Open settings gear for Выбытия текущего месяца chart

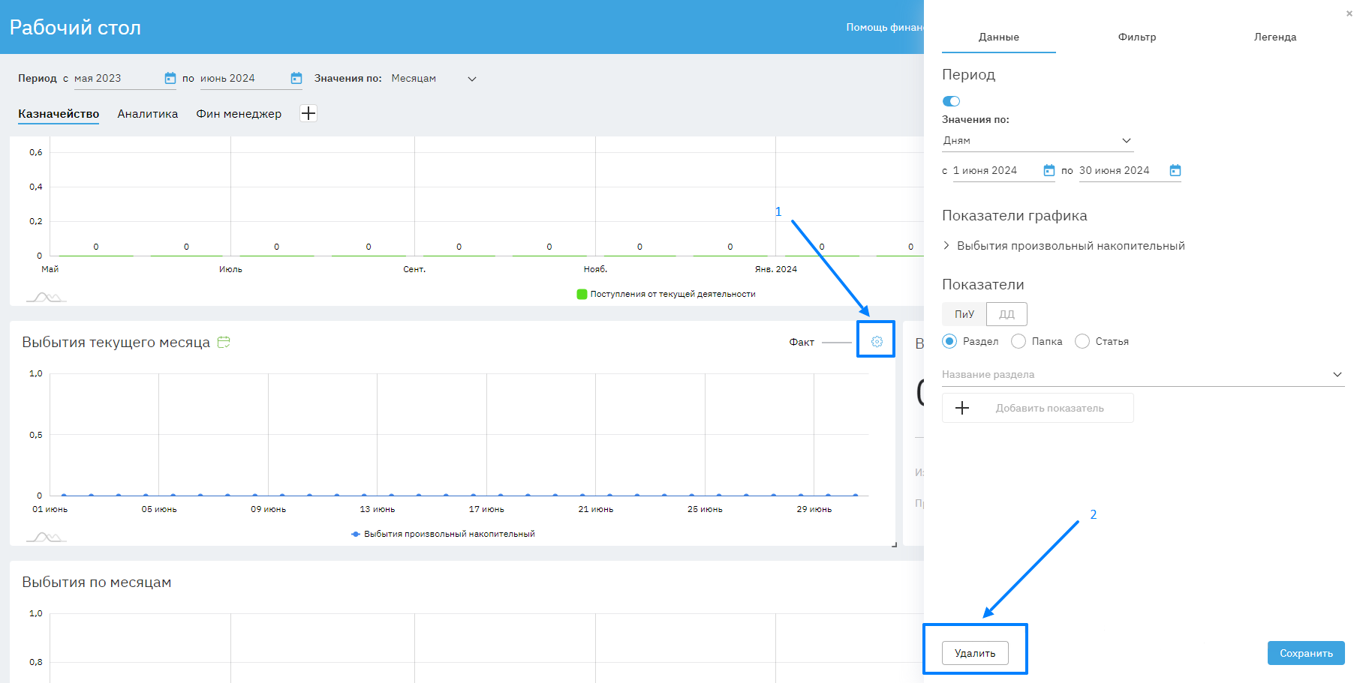[876, 342]
